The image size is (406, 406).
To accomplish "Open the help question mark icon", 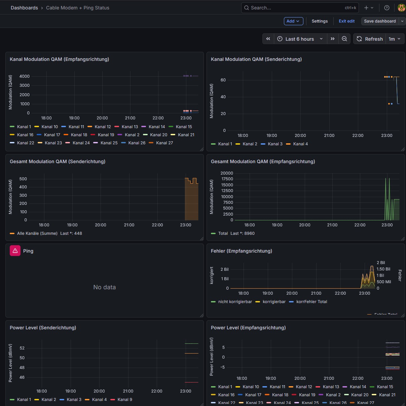I will click(x=386, y=7).
